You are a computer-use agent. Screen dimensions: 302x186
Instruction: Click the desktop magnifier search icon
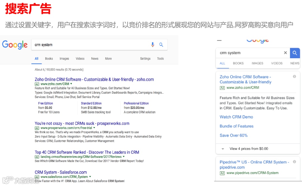161,45
